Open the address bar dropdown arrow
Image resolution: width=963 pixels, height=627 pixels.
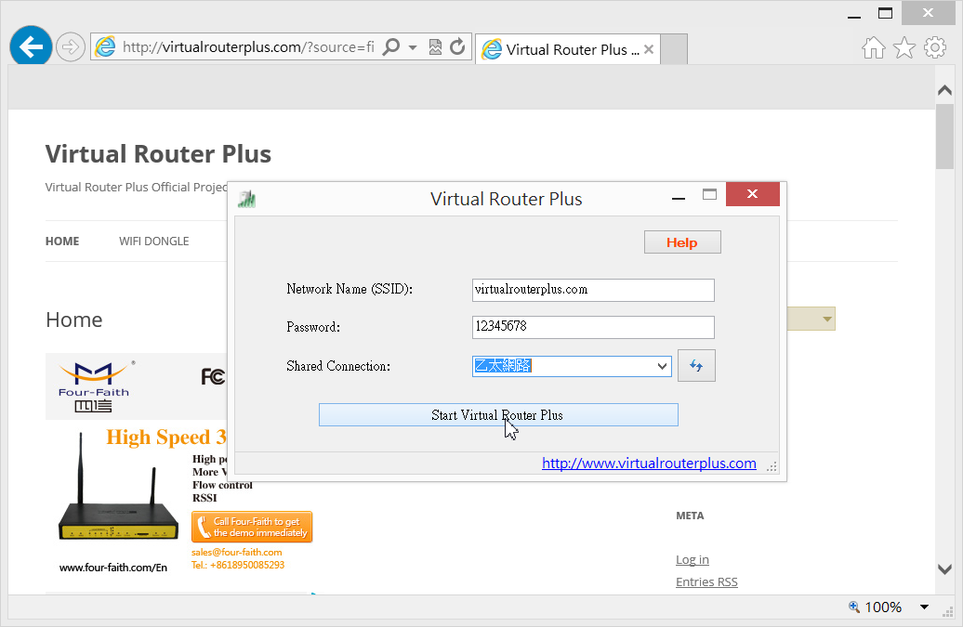[x=413, y=47]
